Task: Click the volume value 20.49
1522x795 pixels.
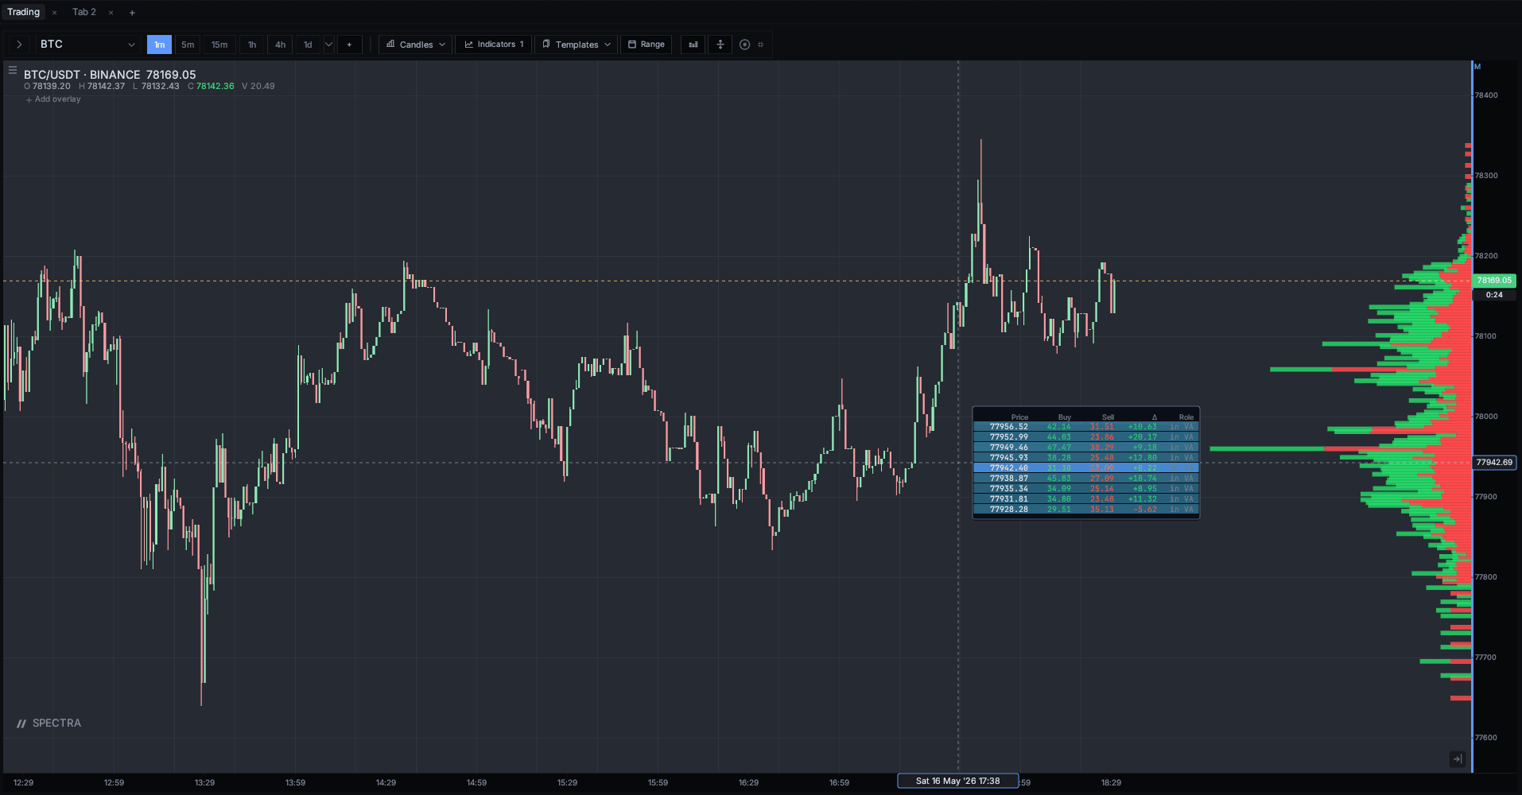Action: point(262,87)
